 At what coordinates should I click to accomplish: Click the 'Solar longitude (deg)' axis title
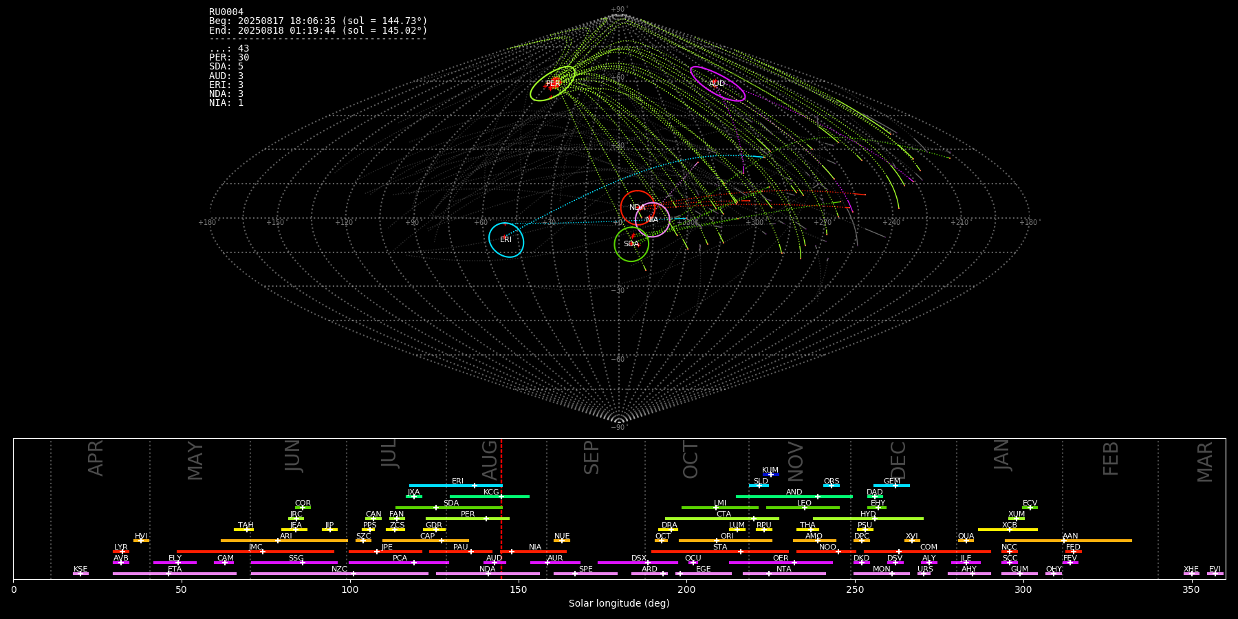[x=619, y=603]
